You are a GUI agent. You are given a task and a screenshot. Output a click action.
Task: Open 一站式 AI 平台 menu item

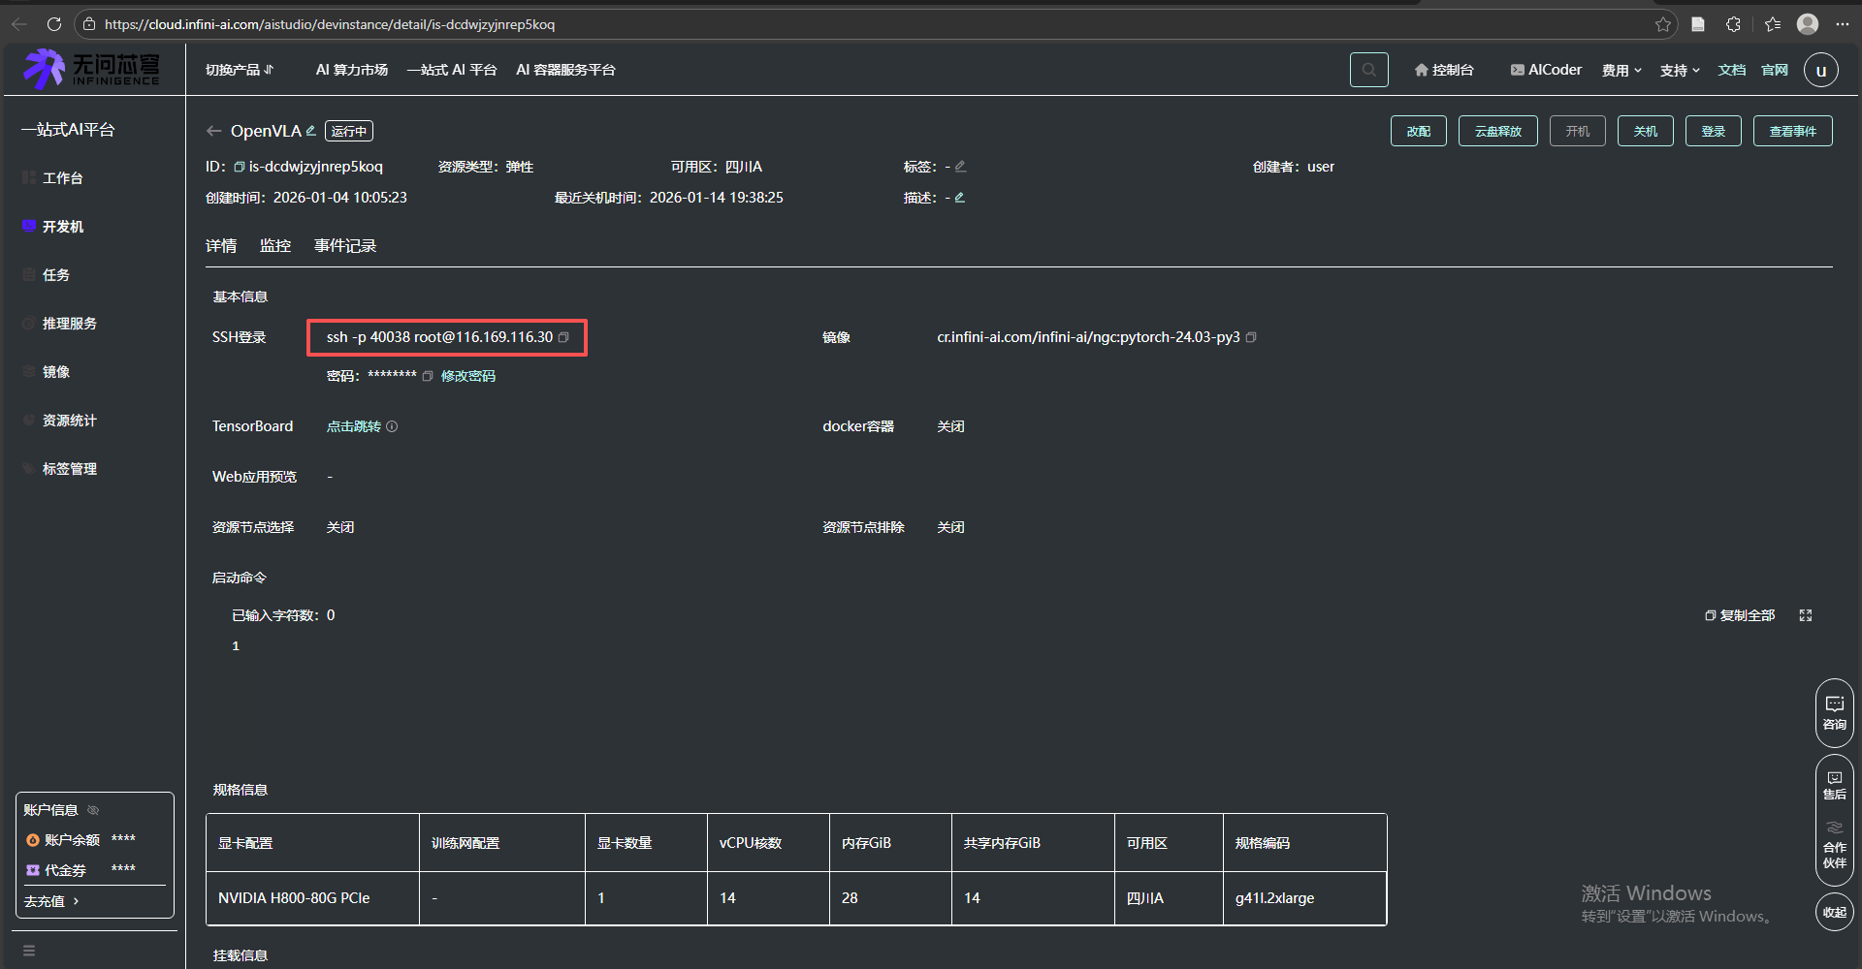click(x=452, y=70)
